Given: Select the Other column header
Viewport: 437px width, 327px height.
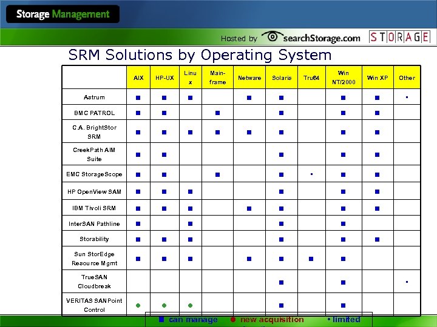Looking at the screenshot, I should pyautogui.click(x=407, y=78).
